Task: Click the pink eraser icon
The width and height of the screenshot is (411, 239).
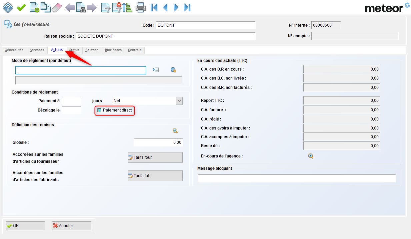Action: point(57,7)
